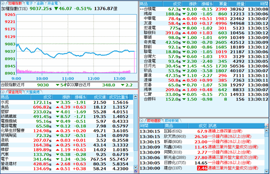
Task: Select the 汽車 sector row
Action: (67, 154)
